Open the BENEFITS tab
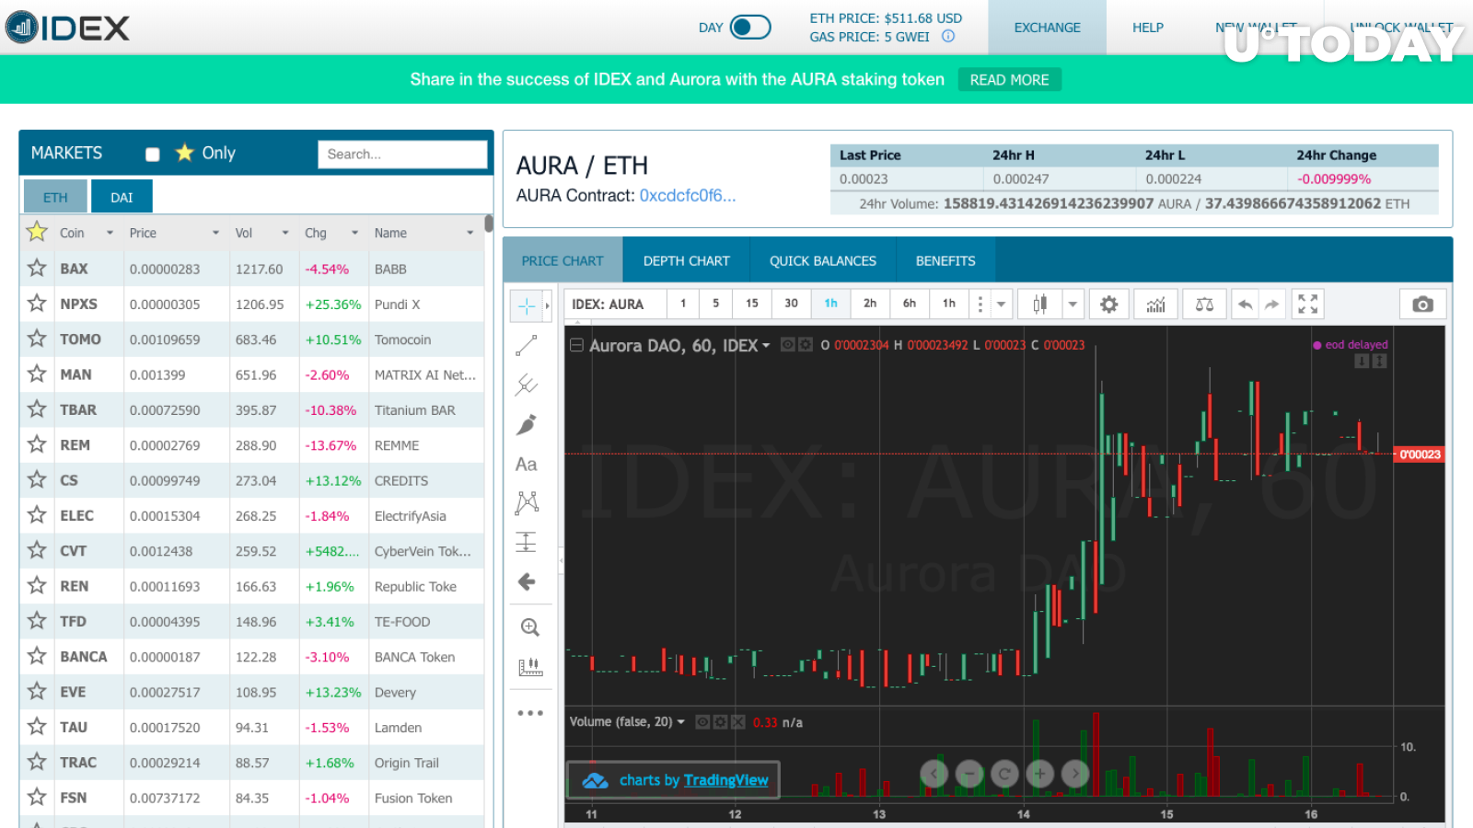The image size is (1473, 828). coord(945,261)
